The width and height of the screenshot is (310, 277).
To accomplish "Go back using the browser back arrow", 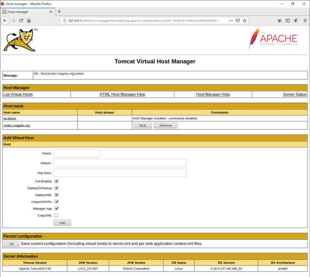I will tap(5, 20).
